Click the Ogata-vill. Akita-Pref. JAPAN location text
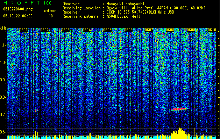 pos(156,8)
